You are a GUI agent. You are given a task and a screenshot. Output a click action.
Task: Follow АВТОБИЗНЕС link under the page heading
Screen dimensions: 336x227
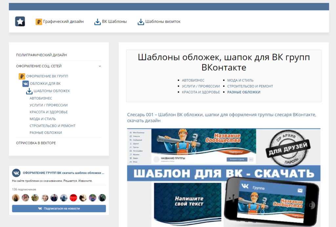(x=193, y=80)
